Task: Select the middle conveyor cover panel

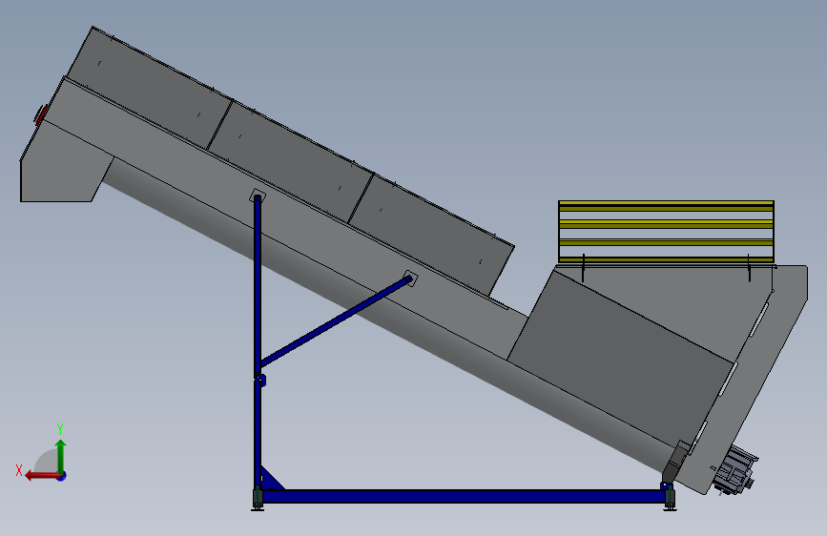Action: (290, 161)
